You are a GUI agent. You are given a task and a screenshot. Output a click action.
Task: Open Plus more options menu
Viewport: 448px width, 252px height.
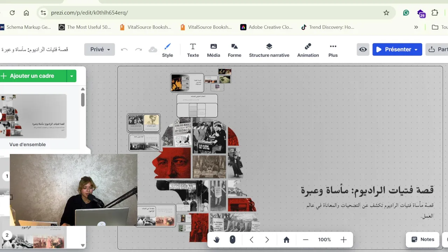click(333, 50)
